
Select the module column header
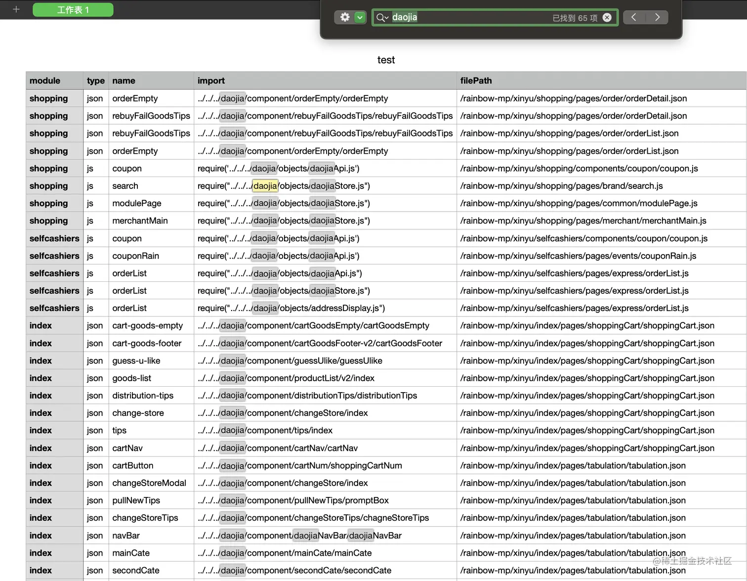pos(54,81)
